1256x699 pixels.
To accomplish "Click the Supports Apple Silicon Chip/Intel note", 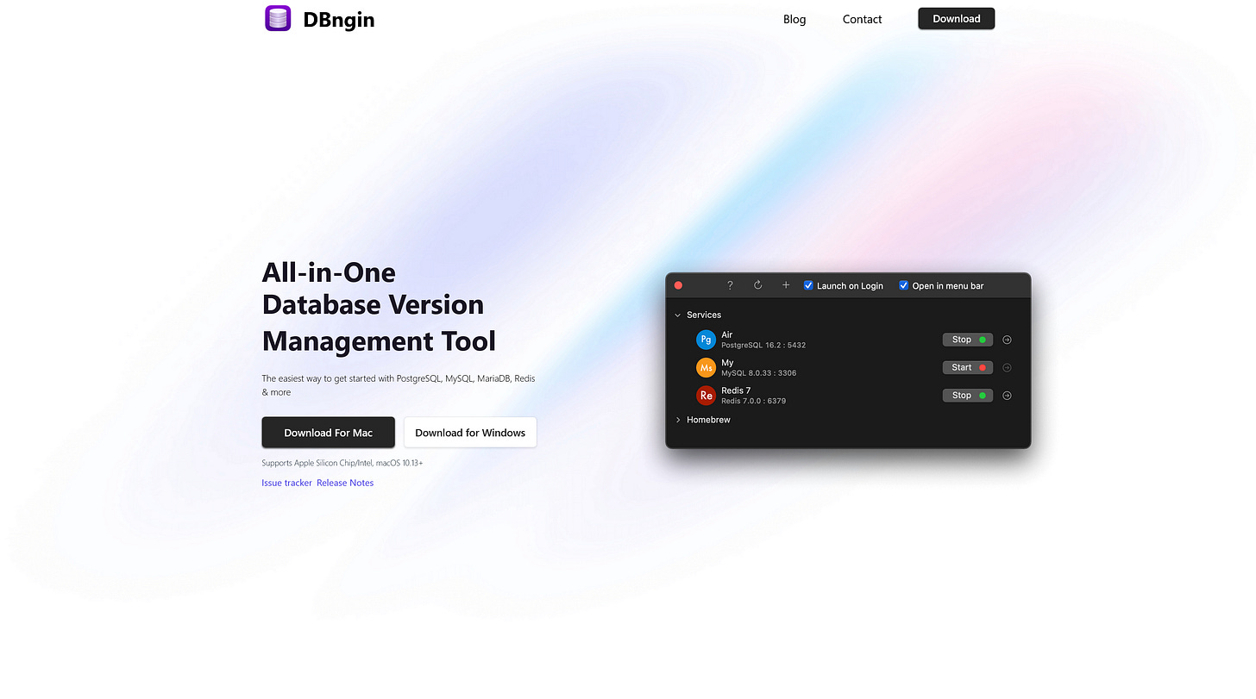I will coord(342,463).
